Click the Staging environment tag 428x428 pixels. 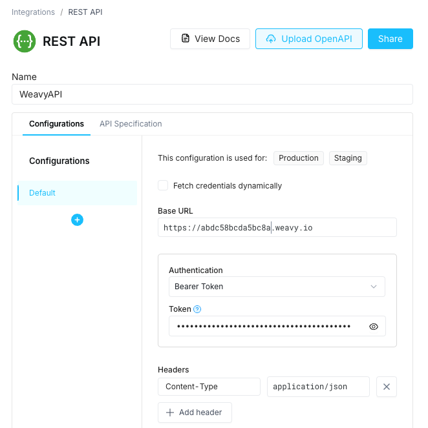click(x=348, y=158)
